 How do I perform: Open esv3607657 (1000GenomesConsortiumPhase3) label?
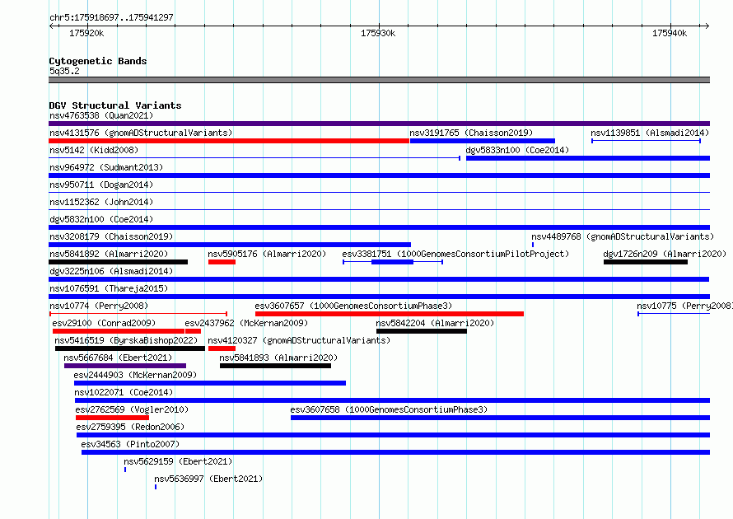coord(353,306)
